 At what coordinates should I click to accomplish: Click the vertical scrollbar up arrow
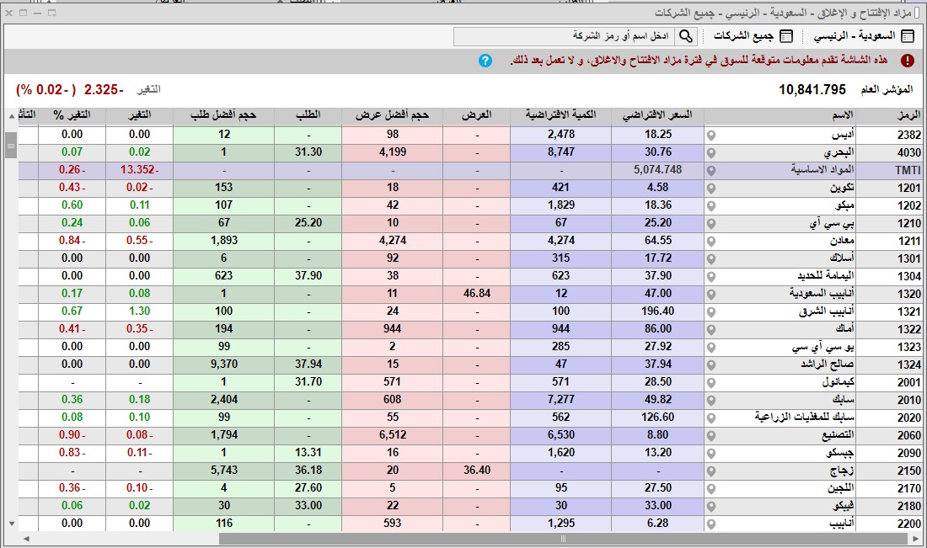pyautogui.click(x=11, y=116)
